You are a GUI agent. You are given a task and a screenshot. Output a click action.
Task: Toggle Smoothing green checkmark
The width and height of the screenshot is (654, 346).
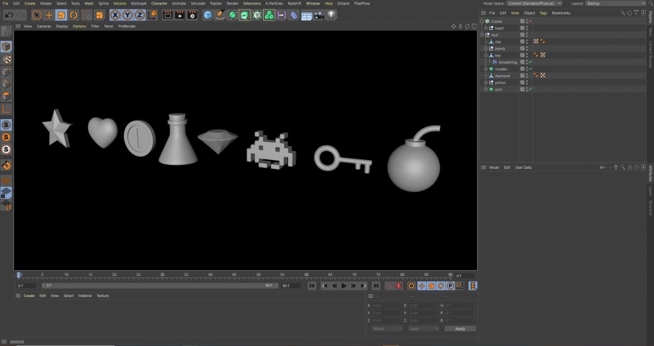pos(530,62)
